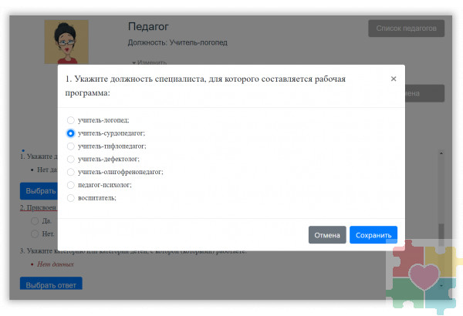This screenshot has height=316, width=463.
Task: Choose the педагог-психолог radio option
Action: pos(71,185)
